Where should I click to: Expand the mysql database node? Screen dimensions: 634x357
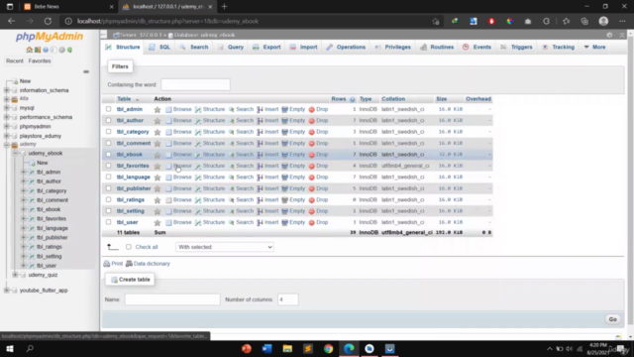tap(7, 108)
